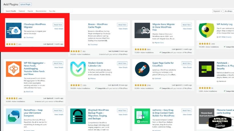The image size is (234, 131).
Task: Click the Patchstack author link
Action: pyautogui.click(x=223, y=81)
